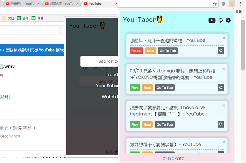This screenshot has width=246, height=163.
Task: Click Trending text in the dark You-Taber panel
Action: click(x=112, y=75)
